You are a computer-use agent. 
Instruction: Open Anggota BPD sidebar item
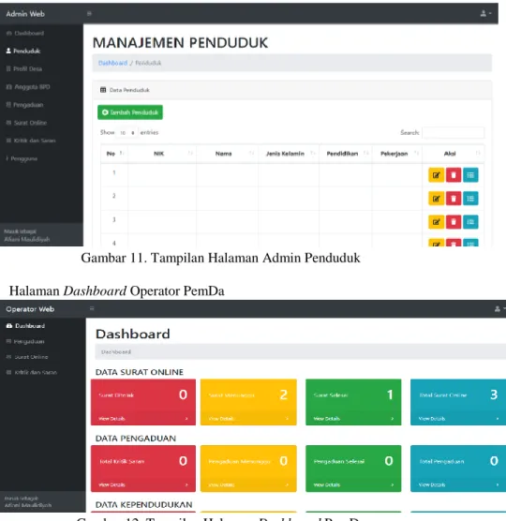[28, 87]
